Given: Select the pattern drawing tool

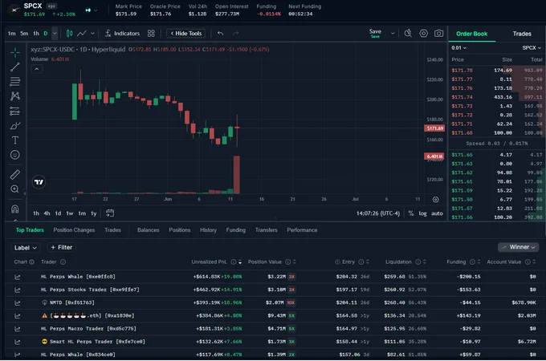Looking at the screenshot, I should pyautogui.click(x=15, y=96).
